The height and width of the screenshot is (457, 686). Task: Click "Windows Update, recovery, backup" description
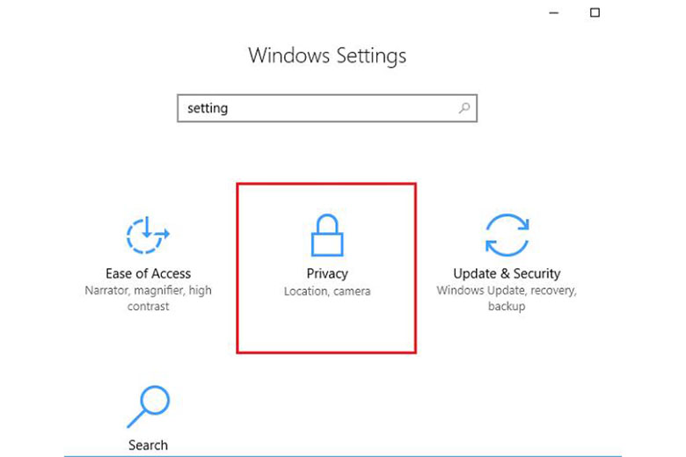click(x=507, y=299)
